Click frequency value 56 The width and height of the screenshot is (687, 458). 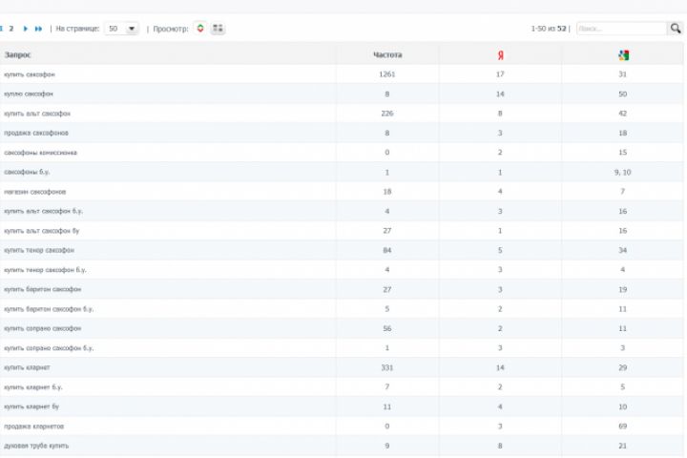click(x=387, y=328)
